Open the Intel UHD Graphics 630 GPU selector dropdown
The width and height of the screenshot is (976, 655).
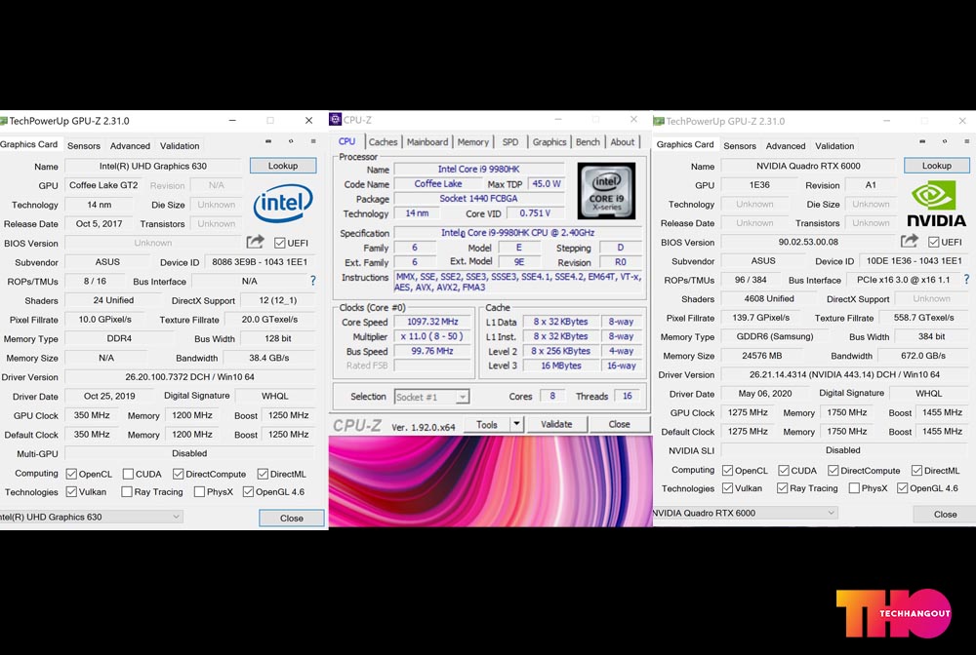point(91,517)
